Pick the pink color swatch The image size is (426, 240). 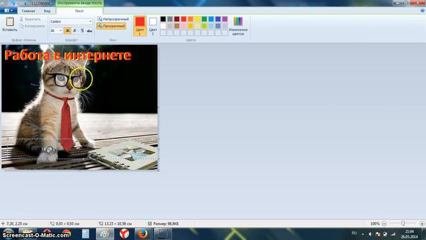[184, 26]
